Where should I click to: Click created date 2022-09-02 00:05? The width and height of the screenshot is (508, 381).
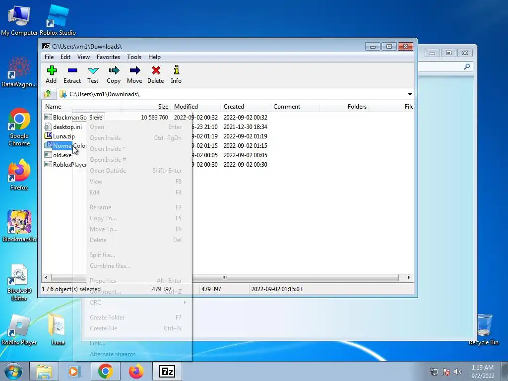(x=245, y=155)
